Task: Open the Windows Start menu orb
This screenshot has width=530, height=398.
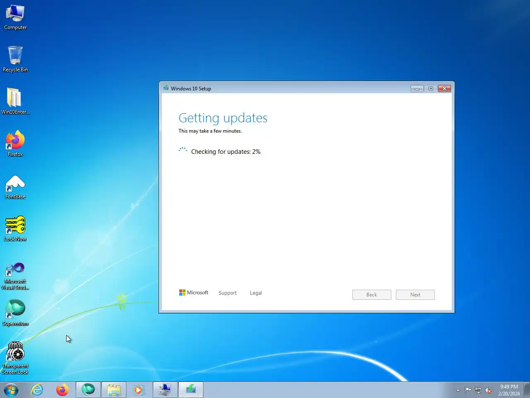Action: [x=11, y=390]
